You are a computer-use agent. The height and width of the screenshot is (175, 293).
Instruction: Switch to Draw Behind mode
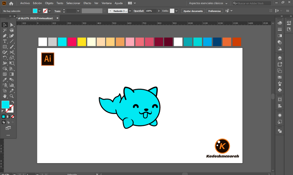click(x=8, y=122)
